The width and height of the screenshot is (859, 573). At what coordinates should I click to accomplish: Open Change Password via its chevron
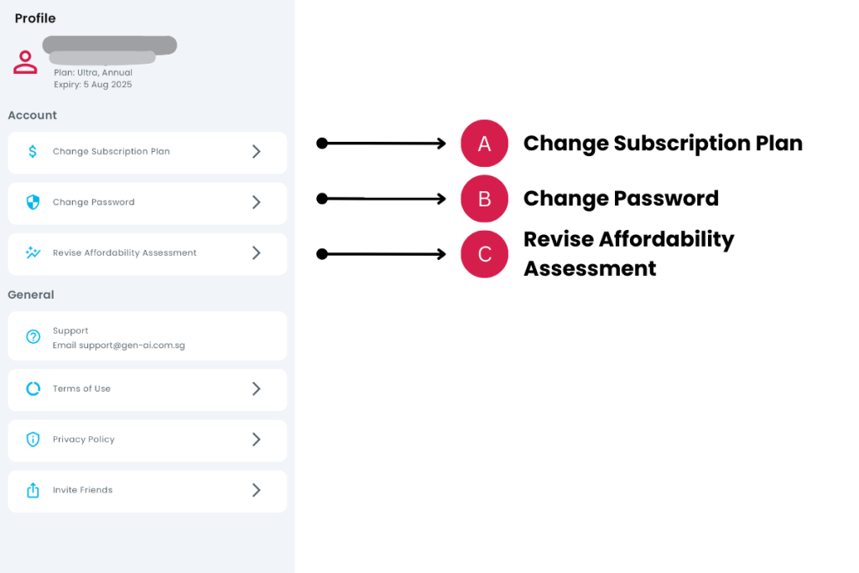tap(257, 202)
